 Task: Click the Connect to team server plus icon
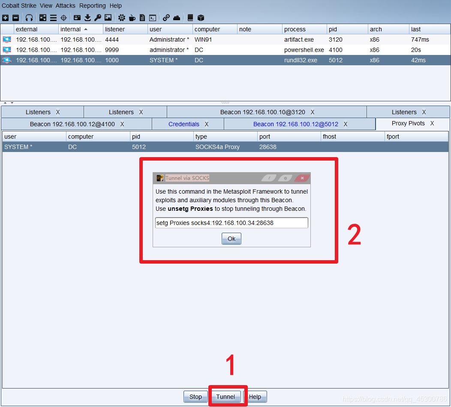pos(5,18)
